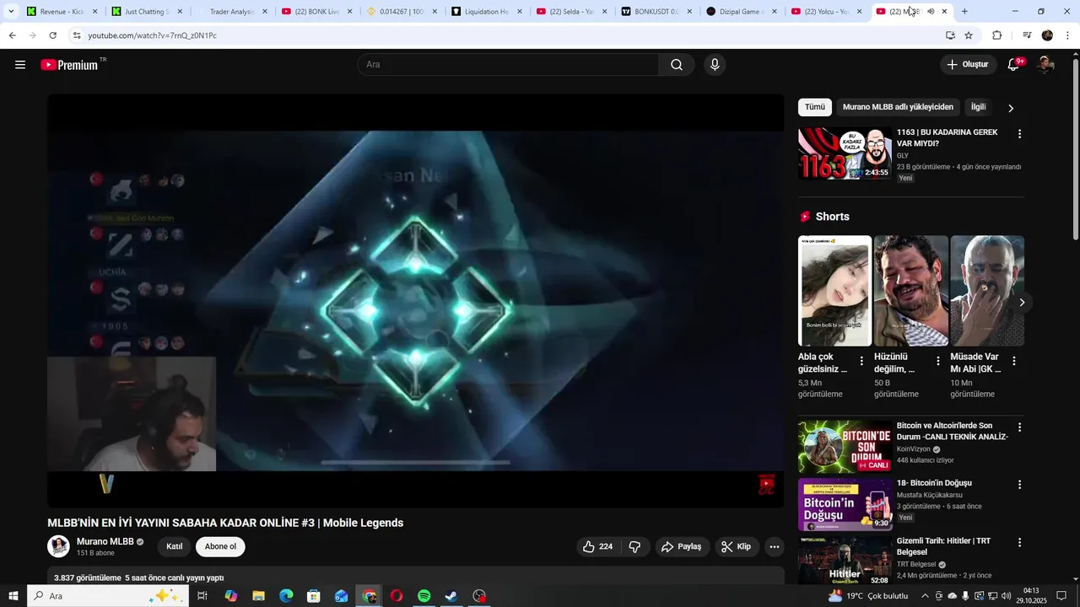Bookmark this page with the star icon
This screenshot has height=607, width=1080.
pyautogui.click(x=969, y=35)
